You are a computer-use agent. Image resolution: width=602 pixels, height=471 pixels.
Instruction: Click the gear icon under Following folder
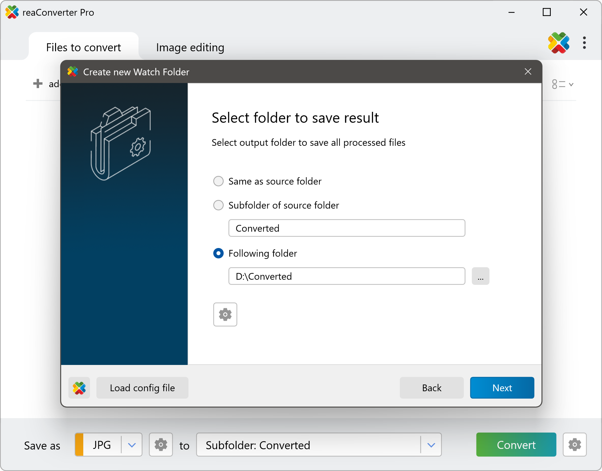(x=225, y=314)
